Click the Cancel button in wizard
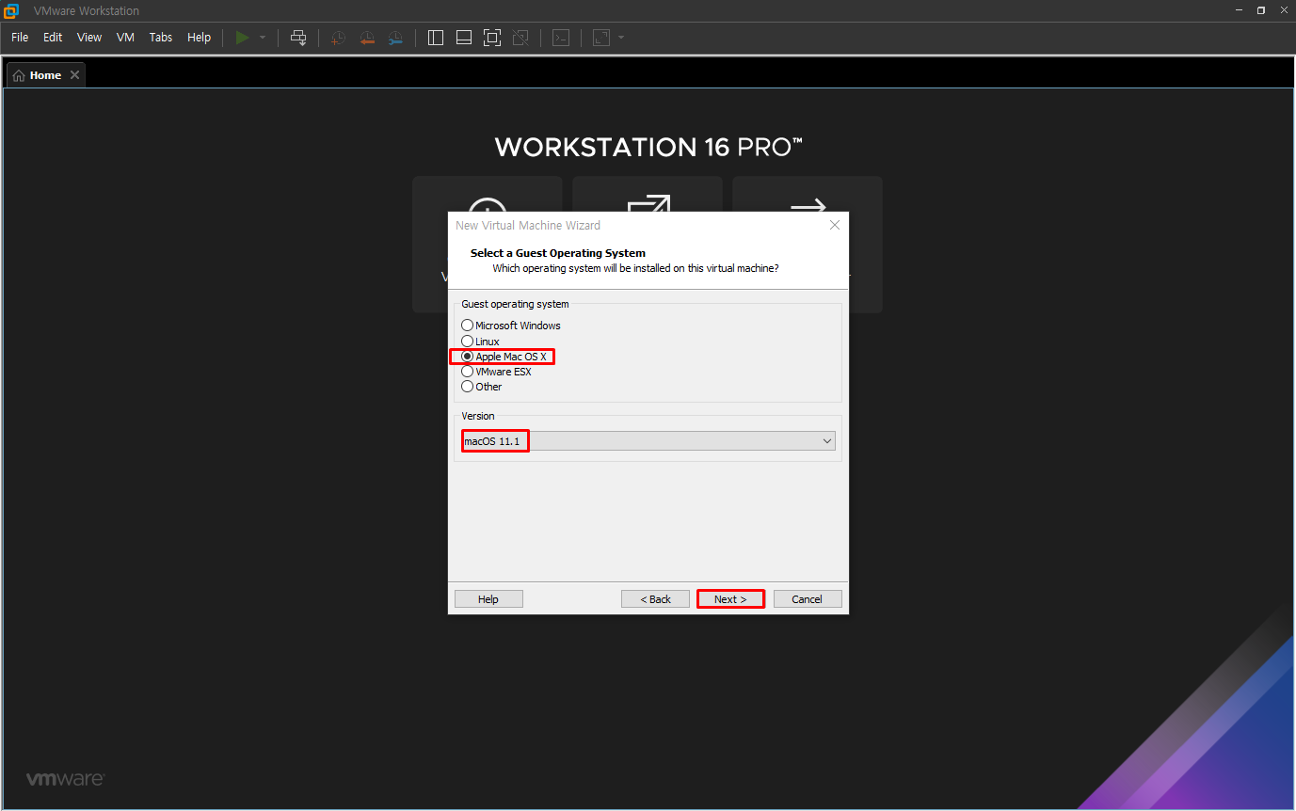The height and width of the screenshot is (811, 1296). pyautogui.click(x=808, y=599)
